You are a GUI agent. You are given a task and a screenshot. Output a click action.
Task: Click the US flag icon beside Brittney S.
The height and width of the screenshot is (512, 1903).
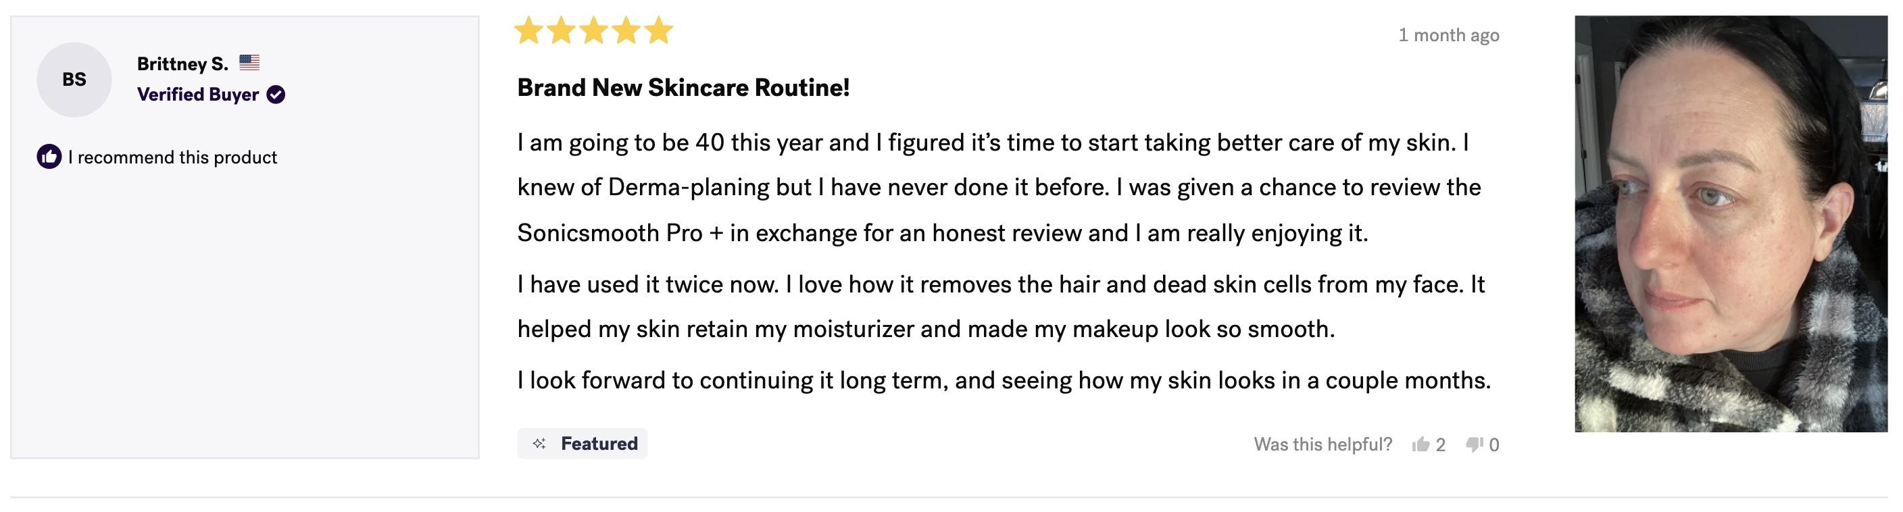pos(249,63)
